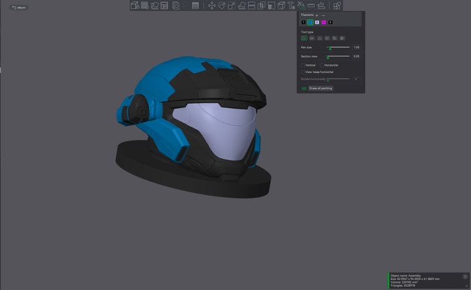Screen dimensions: 471x290
Task: Click the Section view value field
Action: pyautogui.click(x=356, y=56)
